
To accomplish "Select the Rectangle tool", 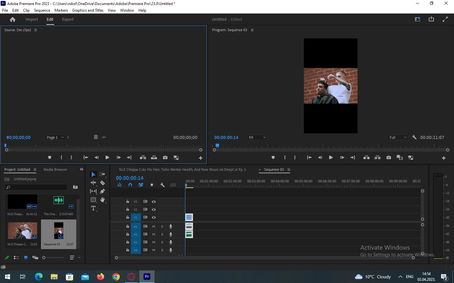I will (x=93, y=200).
